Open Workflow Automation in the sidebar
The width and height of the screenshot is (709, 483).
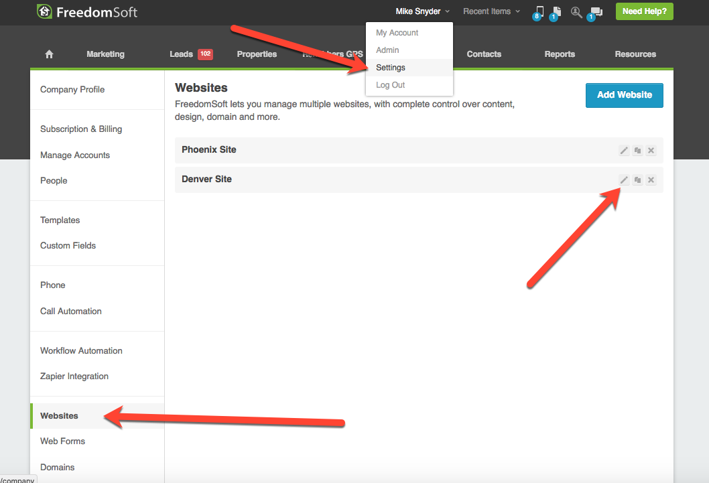(81, 350)
